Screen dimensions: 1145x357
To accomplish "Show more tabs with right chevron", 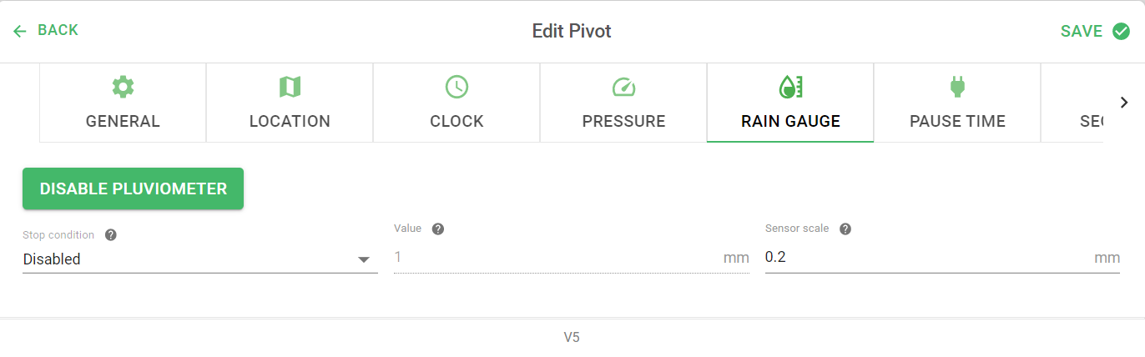I will coord(1124,102).
